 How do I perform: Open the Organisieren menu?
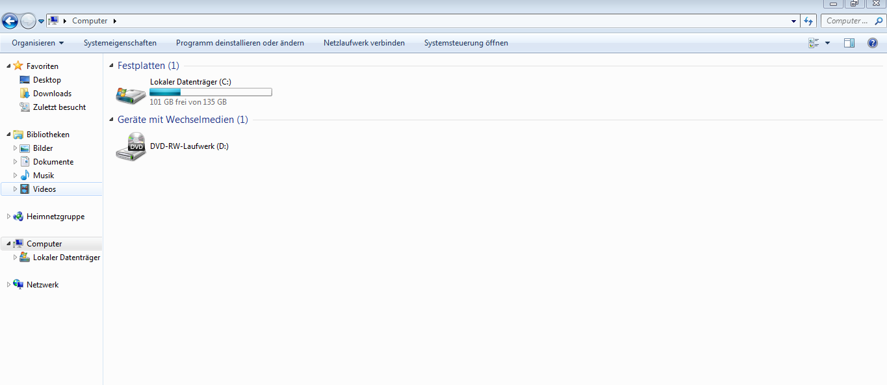click(x=38, y=43)
